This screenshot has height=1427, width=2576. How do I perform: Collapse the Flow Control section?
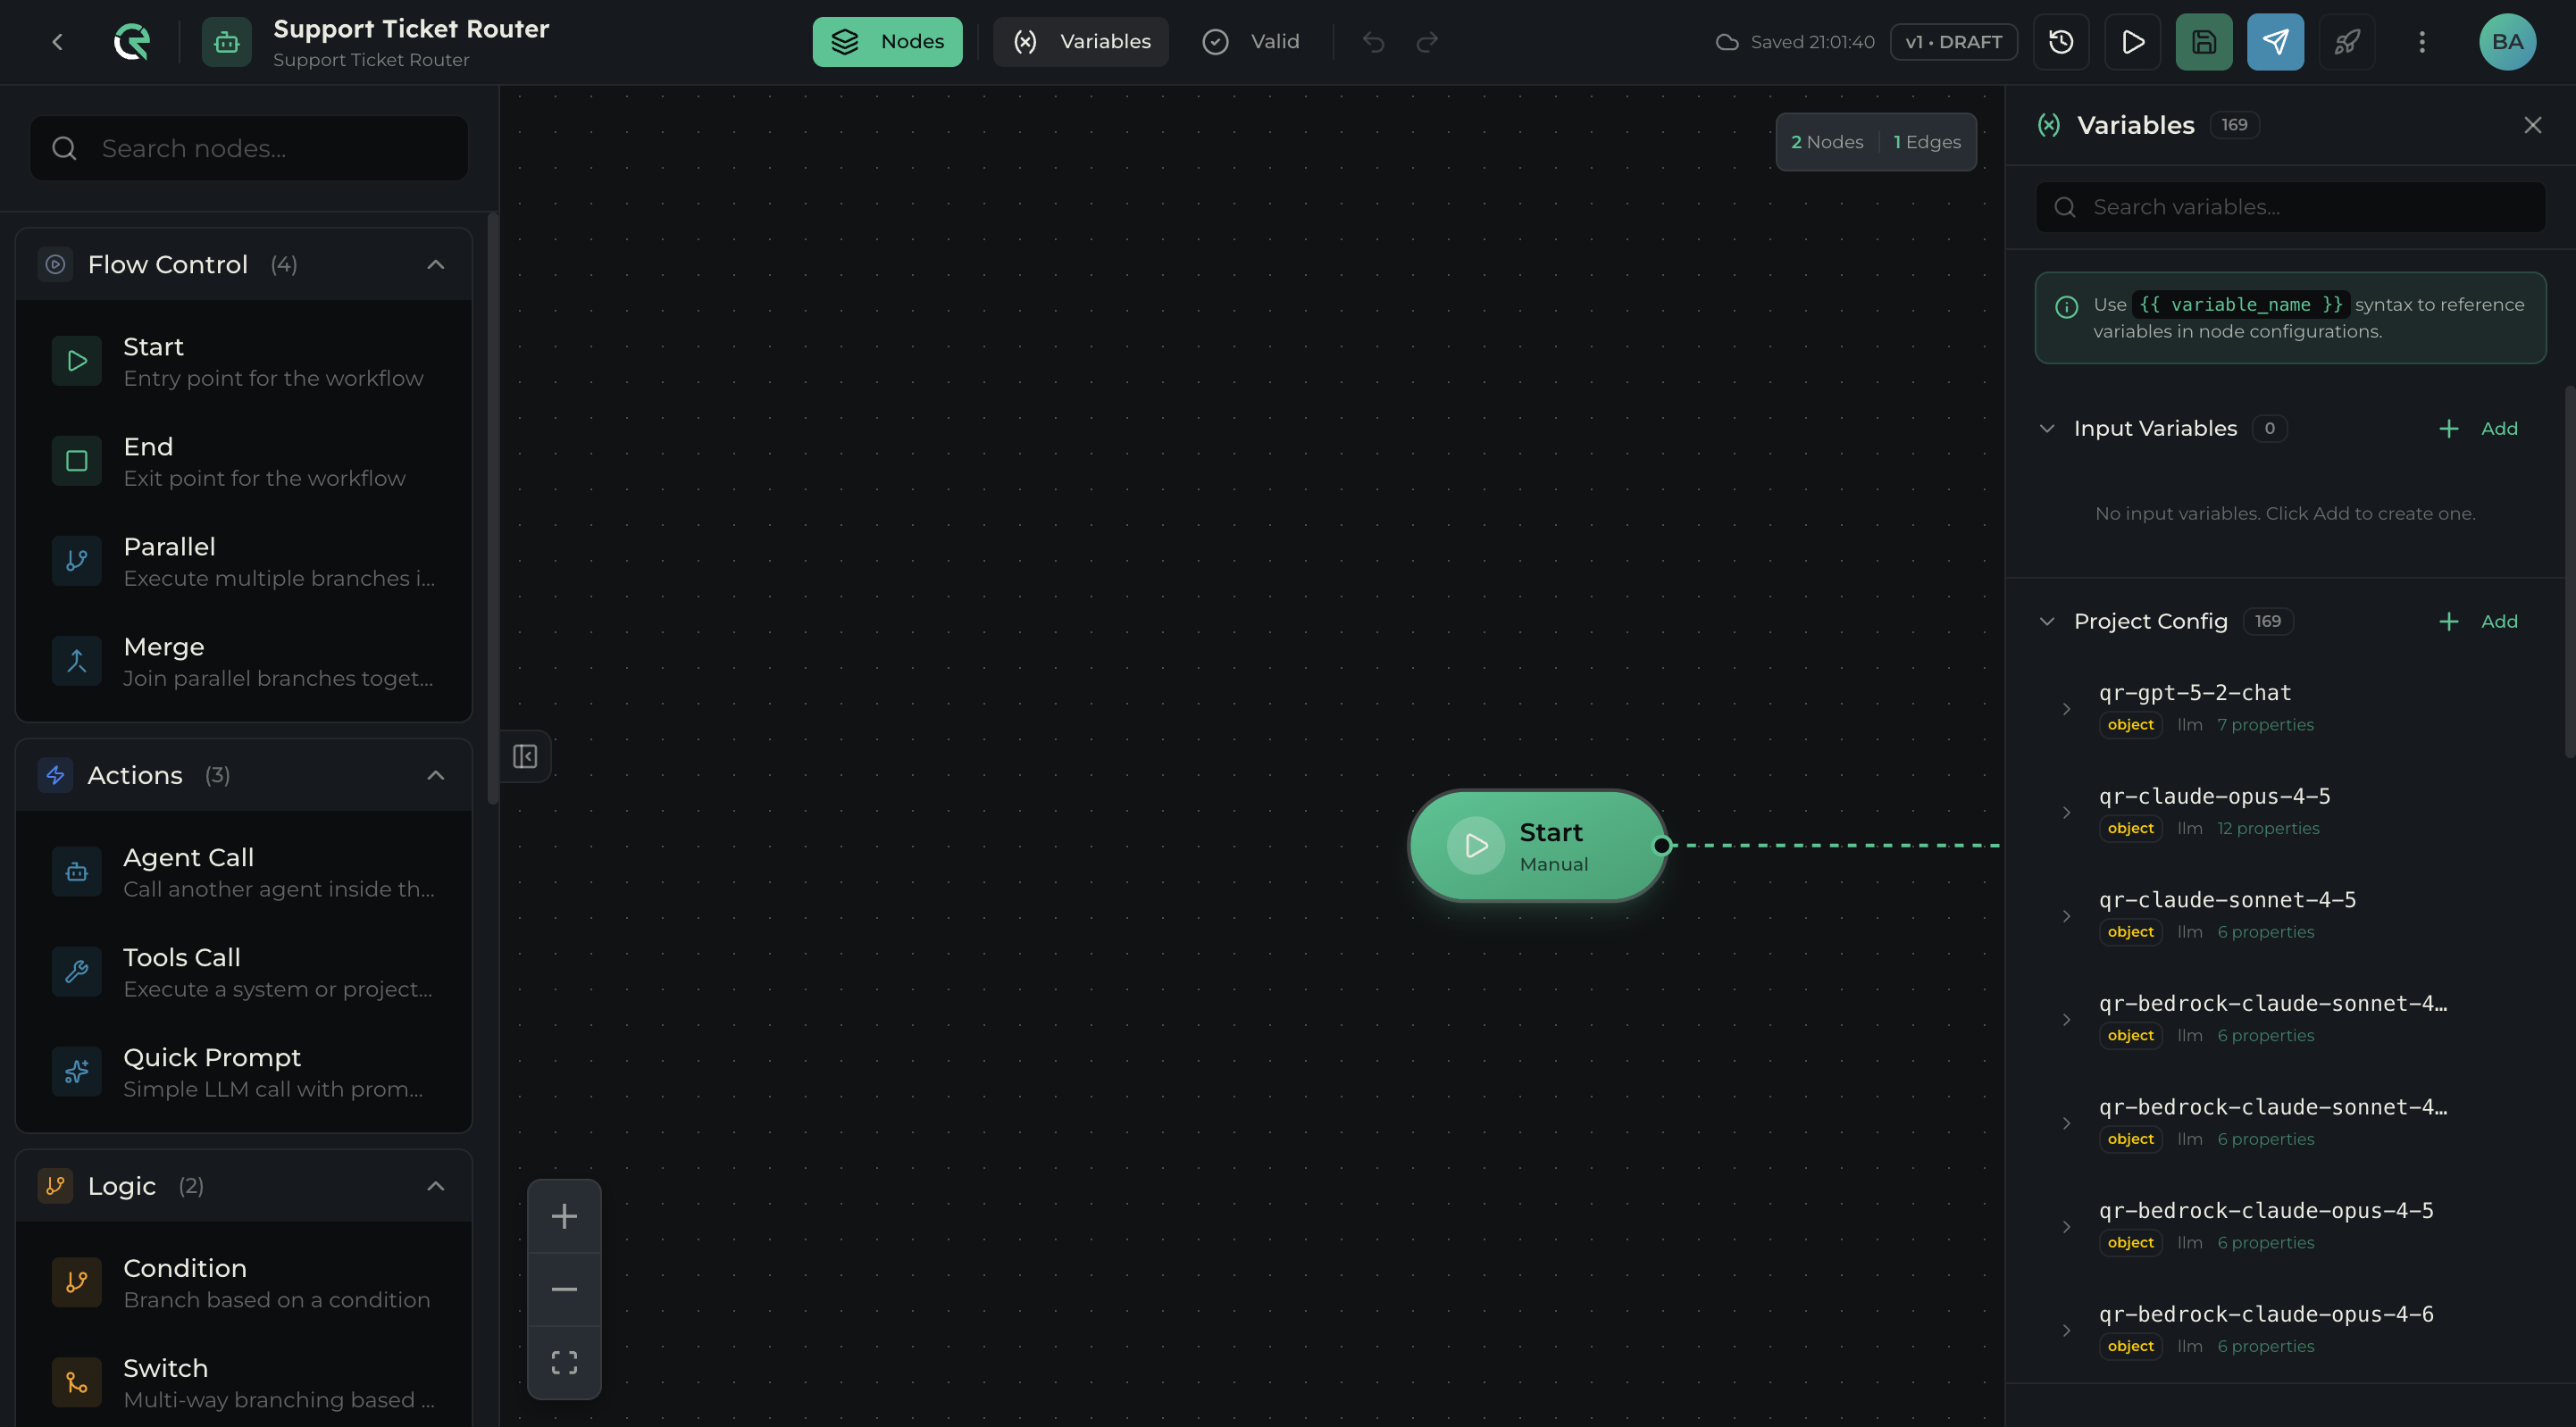point(436,264)
